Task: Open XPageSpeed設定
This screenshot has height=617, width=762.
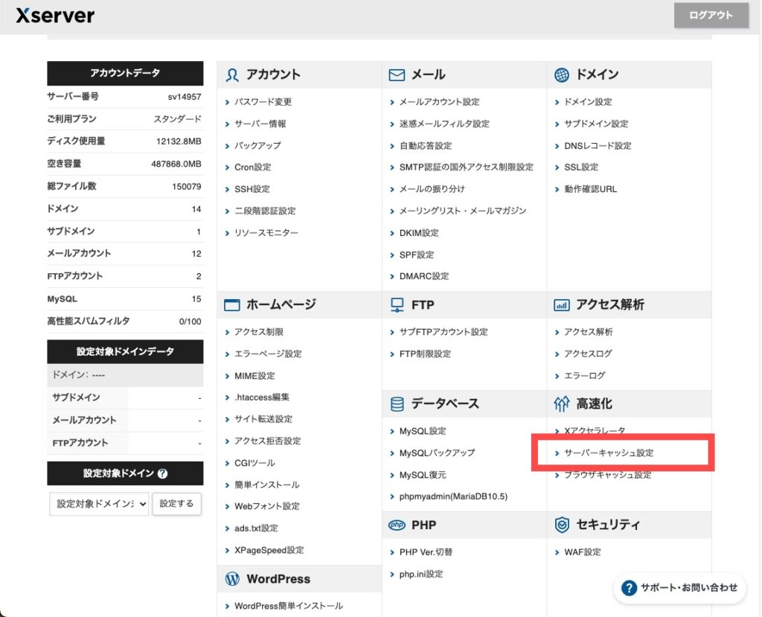Action: pyautogui.click(x=269, y=550)
